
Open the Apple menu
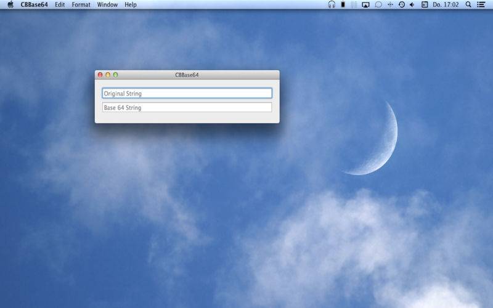click(x=10, y=4)
